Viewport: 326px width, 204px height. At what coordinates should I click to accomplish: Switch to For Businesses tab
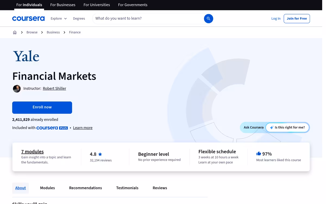pyautogui.click(x=63, y=5)
